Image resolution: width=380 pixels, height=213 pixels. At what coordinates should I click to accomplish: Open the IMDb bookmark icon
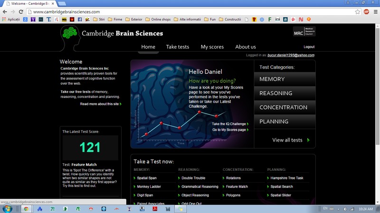click(x=64, y=19)
